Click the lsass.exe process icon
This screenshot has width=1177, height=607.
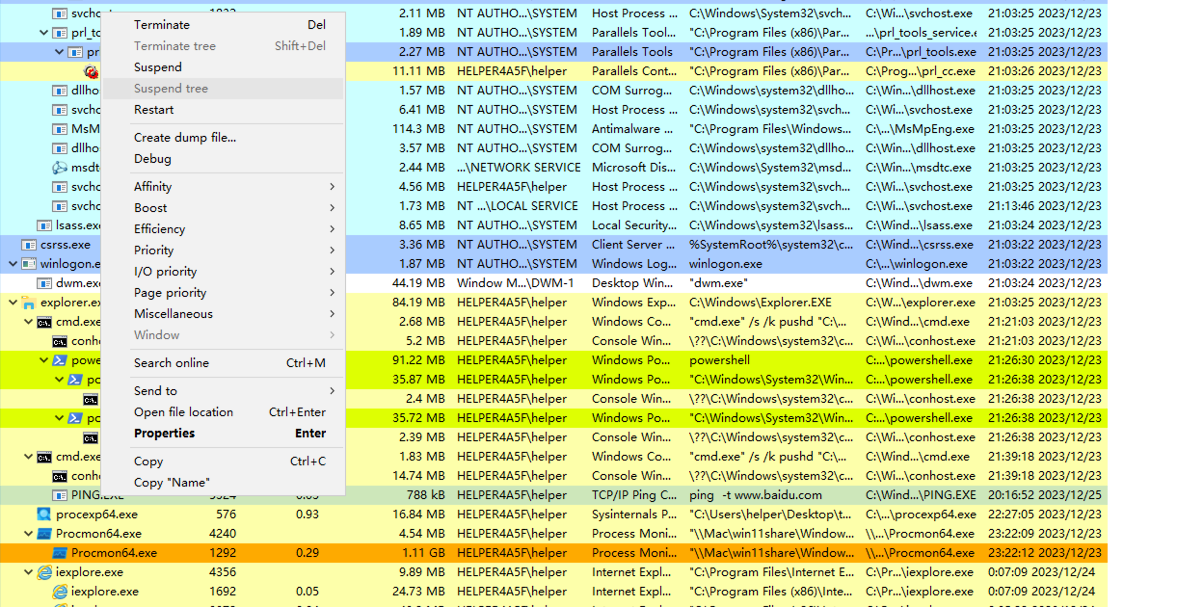pos(44,225)
